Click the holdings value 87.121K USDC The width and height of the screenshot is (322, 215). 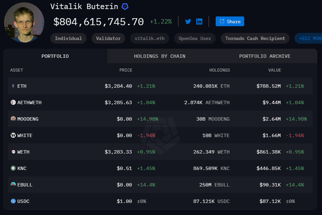click(x=211, y=201)
